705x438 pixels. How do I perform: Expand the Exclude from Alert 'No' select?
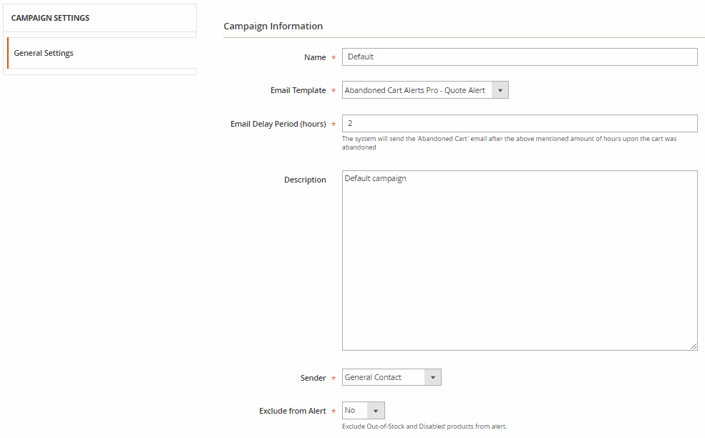pos(364,411)
